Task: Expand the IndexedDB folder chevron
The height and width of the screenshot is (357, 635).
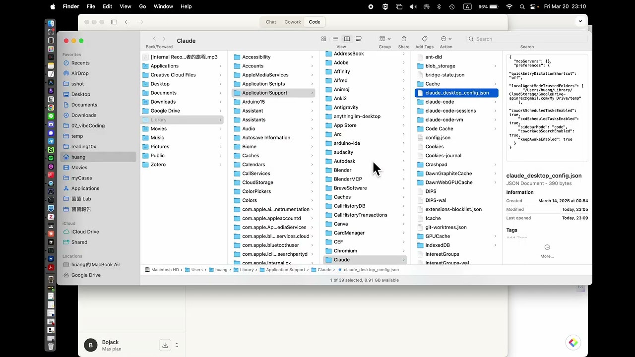Action: coord(495,245)
